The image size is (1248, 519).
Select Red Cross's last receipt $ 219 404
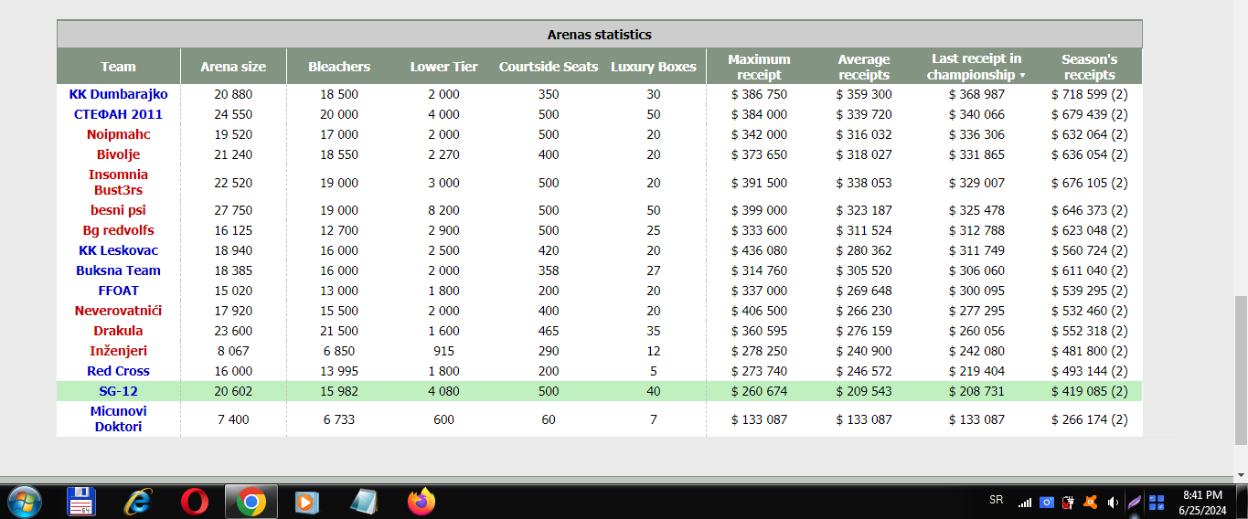coord(976,371)
